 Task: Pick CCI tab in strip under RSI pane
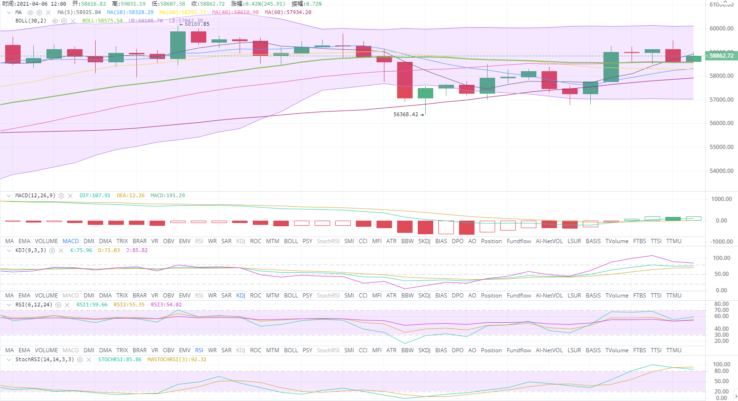pyautogui.click(x=363, y=350)
